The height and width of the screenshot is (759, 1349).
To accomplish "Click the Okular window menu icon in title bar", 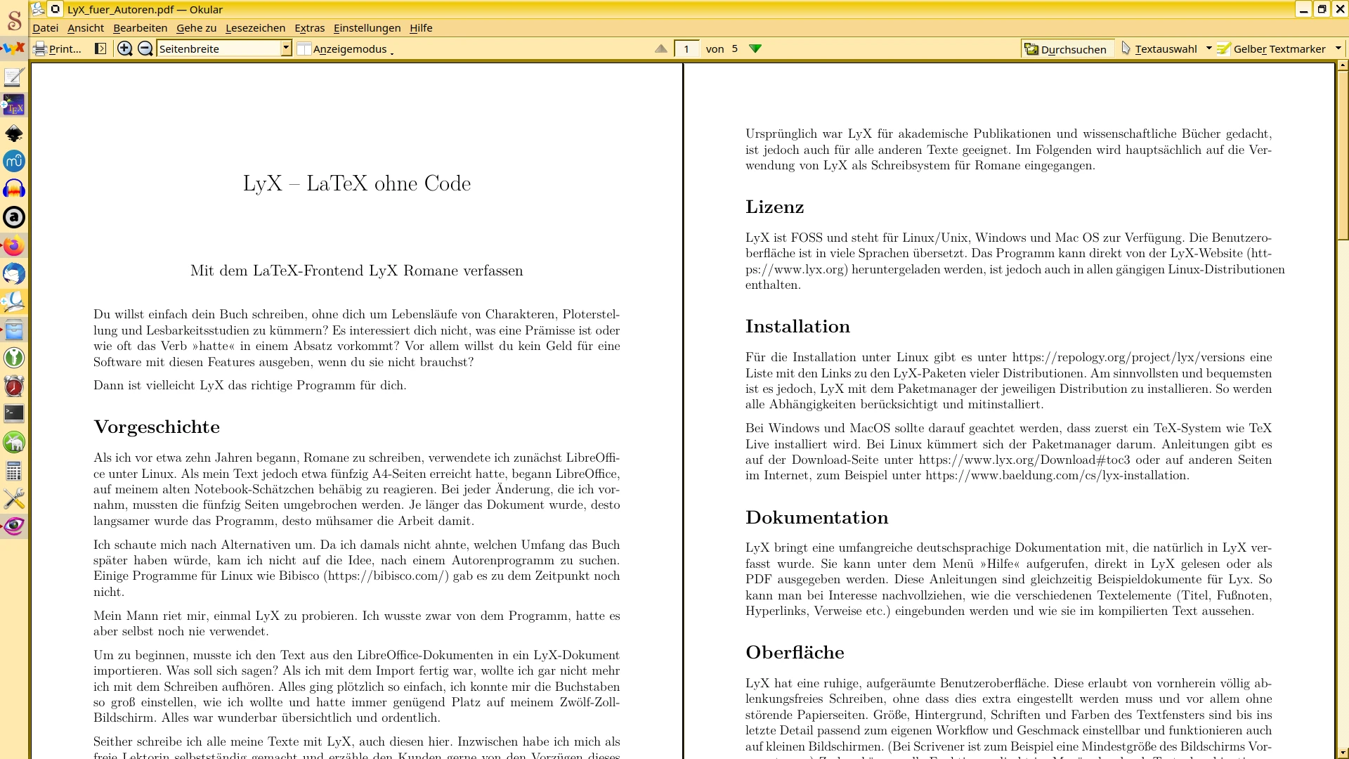I will click(x=38, y=9).
